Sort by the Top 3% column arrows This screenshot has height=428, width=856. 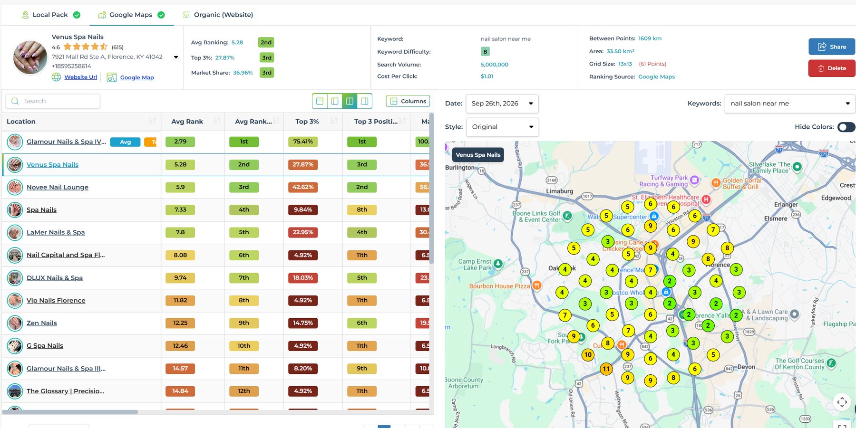coord(334,121)
